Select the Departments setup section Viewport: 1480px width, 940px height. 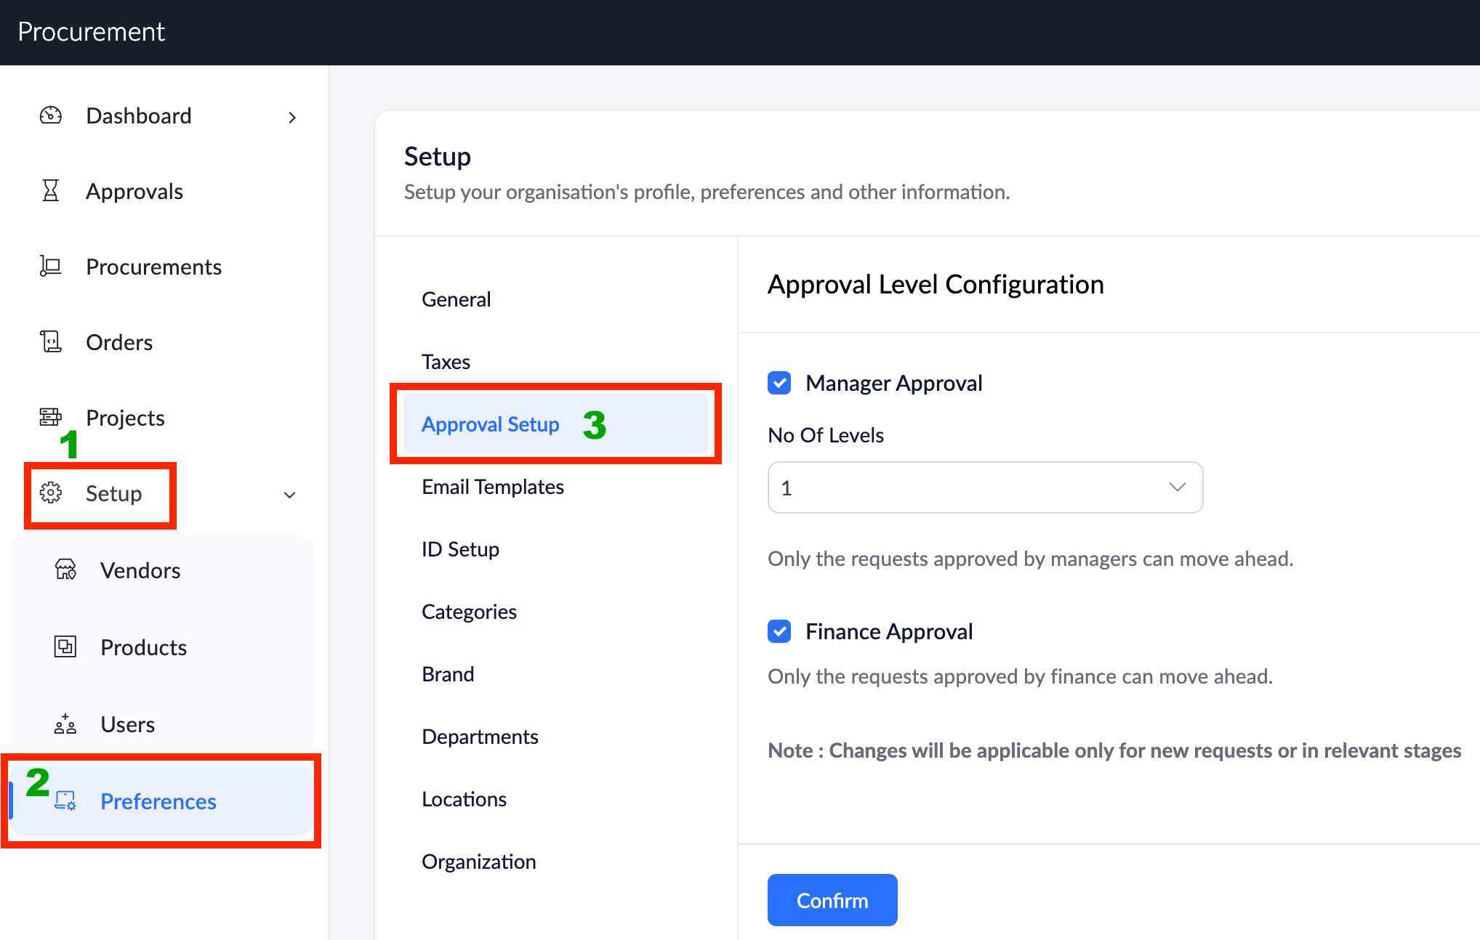tap(480, 737)
